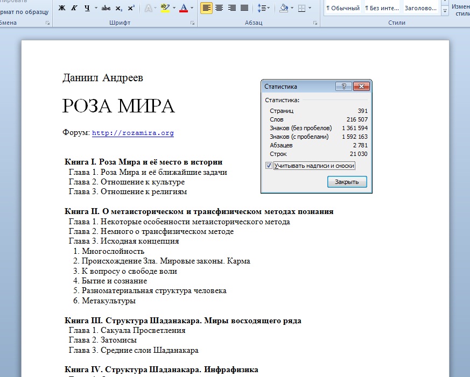Screen dimensions: 470x377
Task: Select the Без интервала style
Action: [x=382, y=8]
